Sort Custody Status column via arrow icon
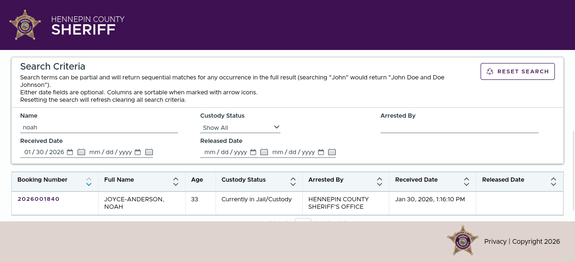 (x=293, y=182)
